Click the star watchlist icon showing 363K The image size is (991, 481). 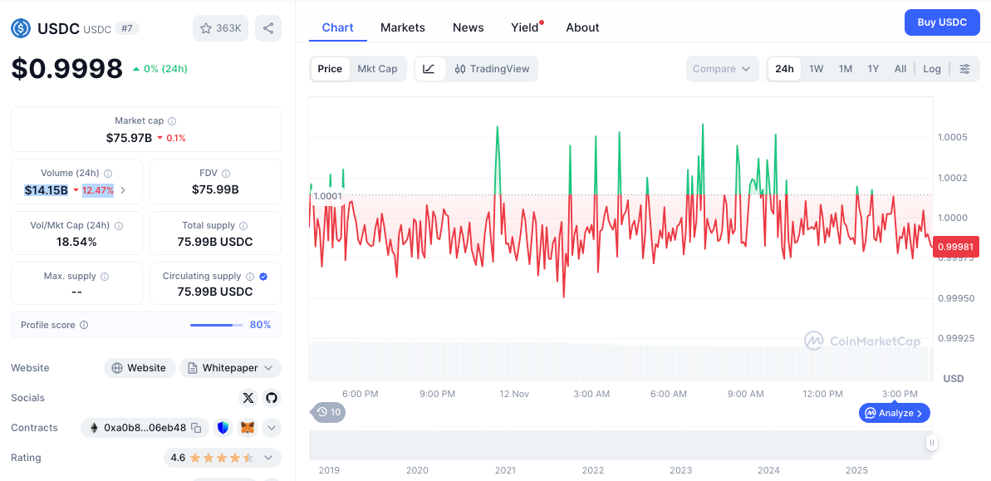click(220, 28)
